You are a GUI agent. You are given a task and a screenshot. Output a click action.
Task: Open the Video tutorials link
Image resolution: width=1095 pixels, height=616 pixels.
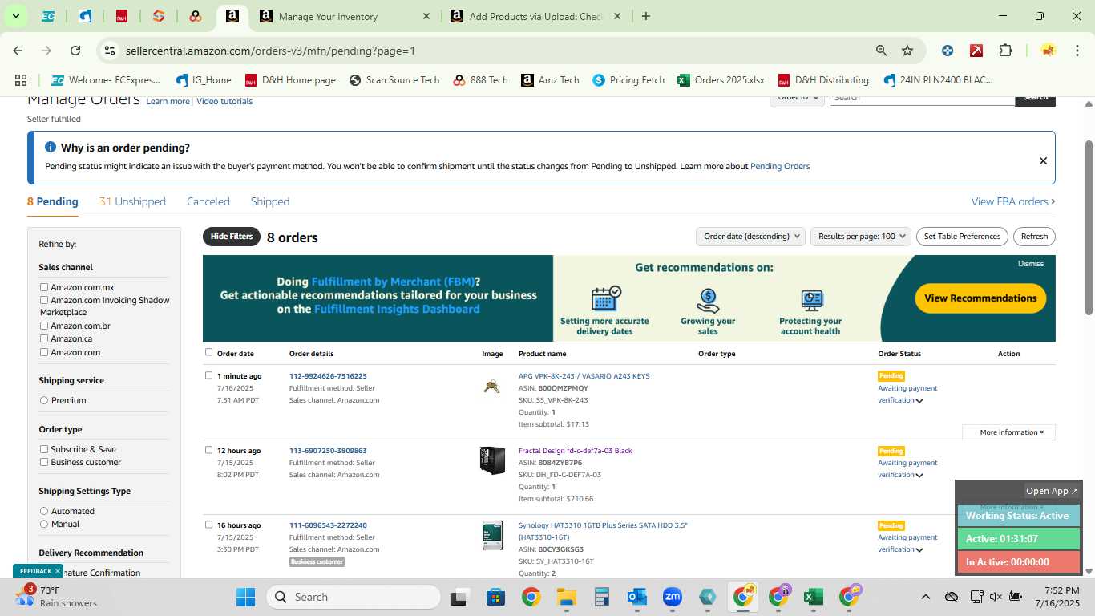tap(224, 101)
